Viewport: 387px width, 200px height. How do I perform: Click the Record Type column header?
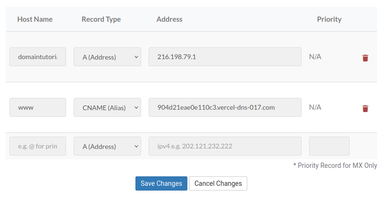pyautogui.click(x=101, y=19)
